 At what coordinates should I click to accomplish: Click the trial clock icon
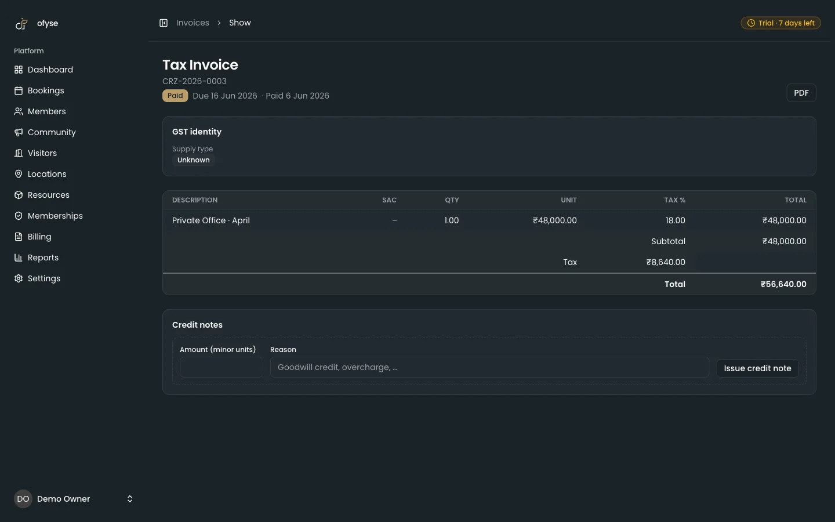click(751, 23)
